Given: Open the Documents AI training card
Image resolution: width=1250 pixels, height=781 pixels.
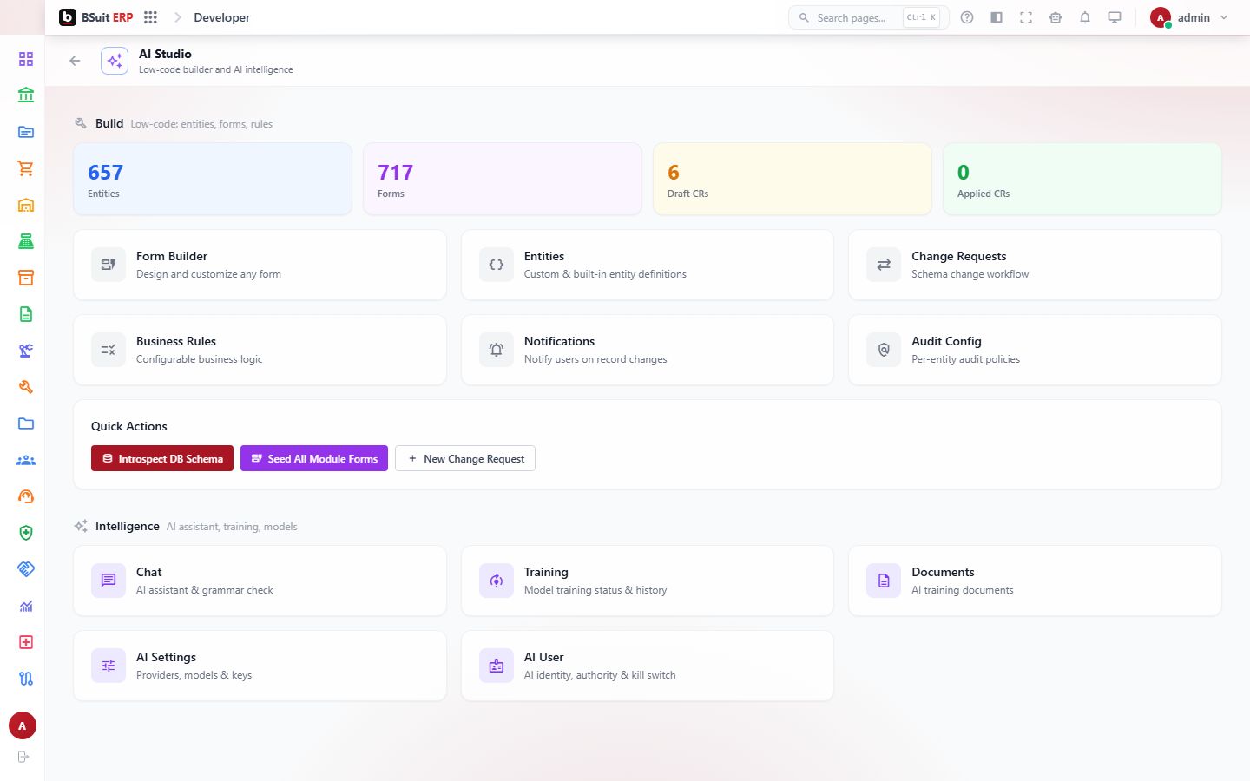Looking at the screenshot, I should tap(1035, 581).
